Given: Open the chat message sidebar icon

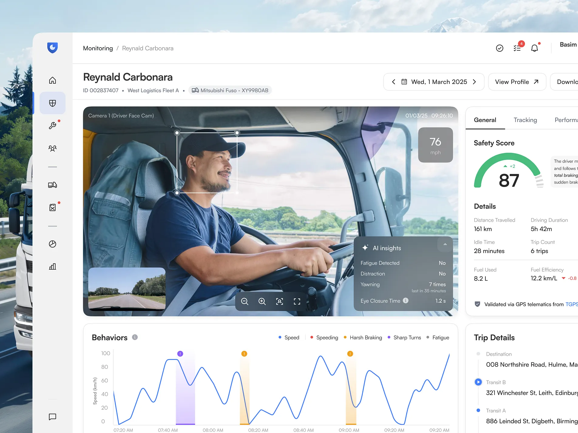Looking at the screenshot, I should click(x=52, y=417).
